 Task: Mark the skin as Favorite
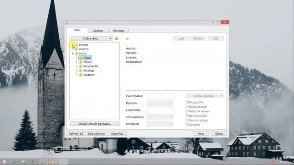pos(187,125)
